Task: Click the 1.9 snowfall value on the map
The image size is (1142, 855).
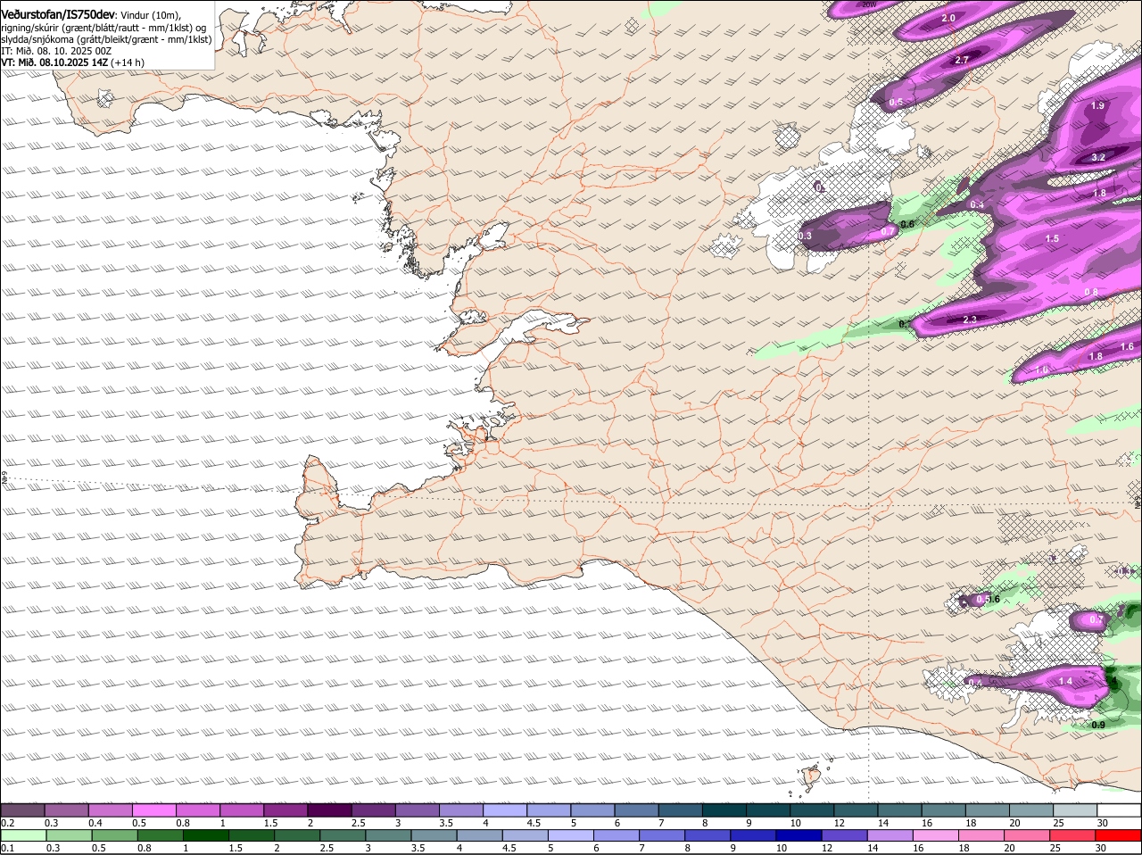Action: click(x=1097, y=105)
